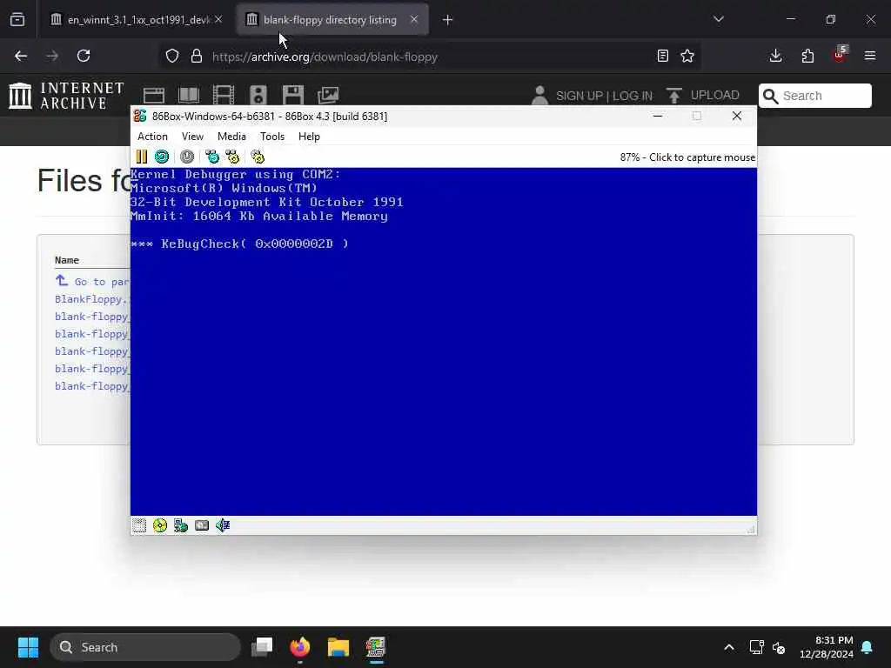Open File Explorer from the taskbar
The height and width of the screenshot is (668, 891).
pyautogui.click(x=338, y=647)
